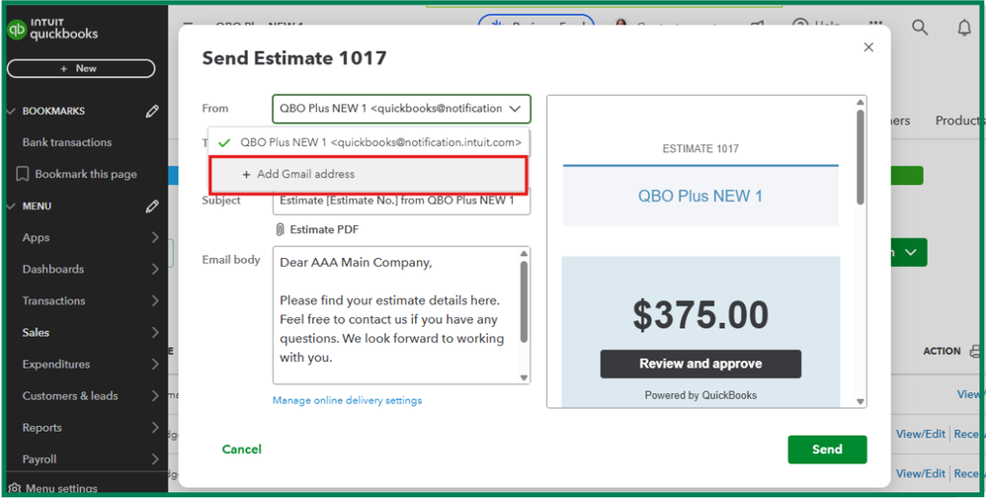
Task: Expand the Payroll submenu arrow
Action: point(155,459)
